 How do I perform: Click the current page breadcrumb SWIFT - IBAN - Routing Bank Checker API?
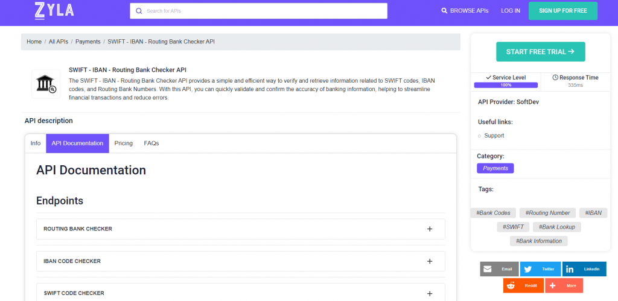161,42
